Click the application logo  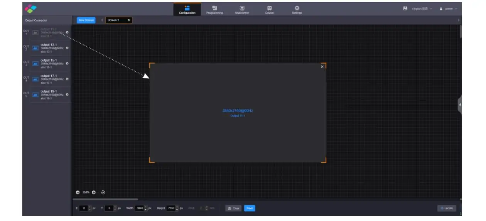tap(30, 8)
